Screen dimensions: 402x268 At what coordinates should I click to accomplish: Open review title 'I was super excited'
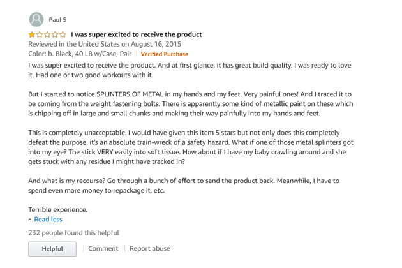137,34
